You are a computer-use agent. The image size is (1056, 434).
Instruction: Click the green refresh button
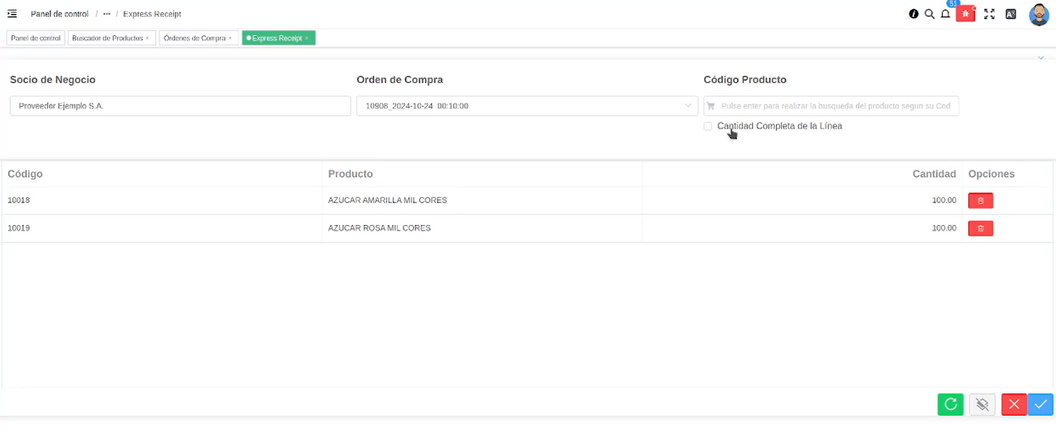pos(950,404)
